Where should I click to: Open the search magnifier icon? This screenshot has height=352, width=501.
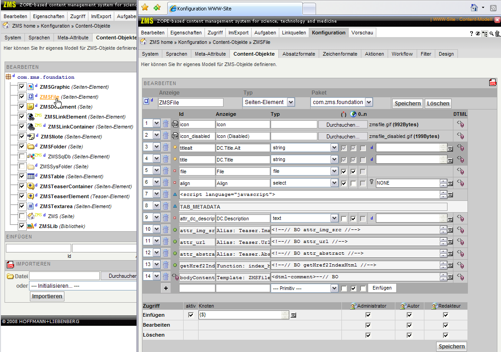tap(491, 33)
